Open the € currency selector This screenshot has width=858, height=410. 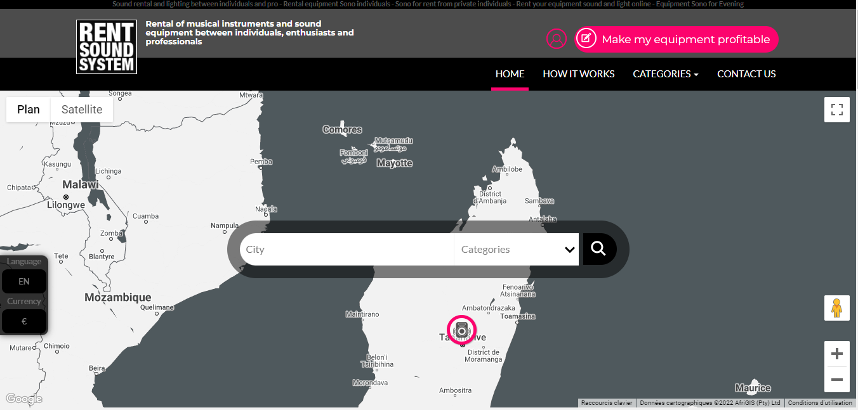(x=24, y=321)
